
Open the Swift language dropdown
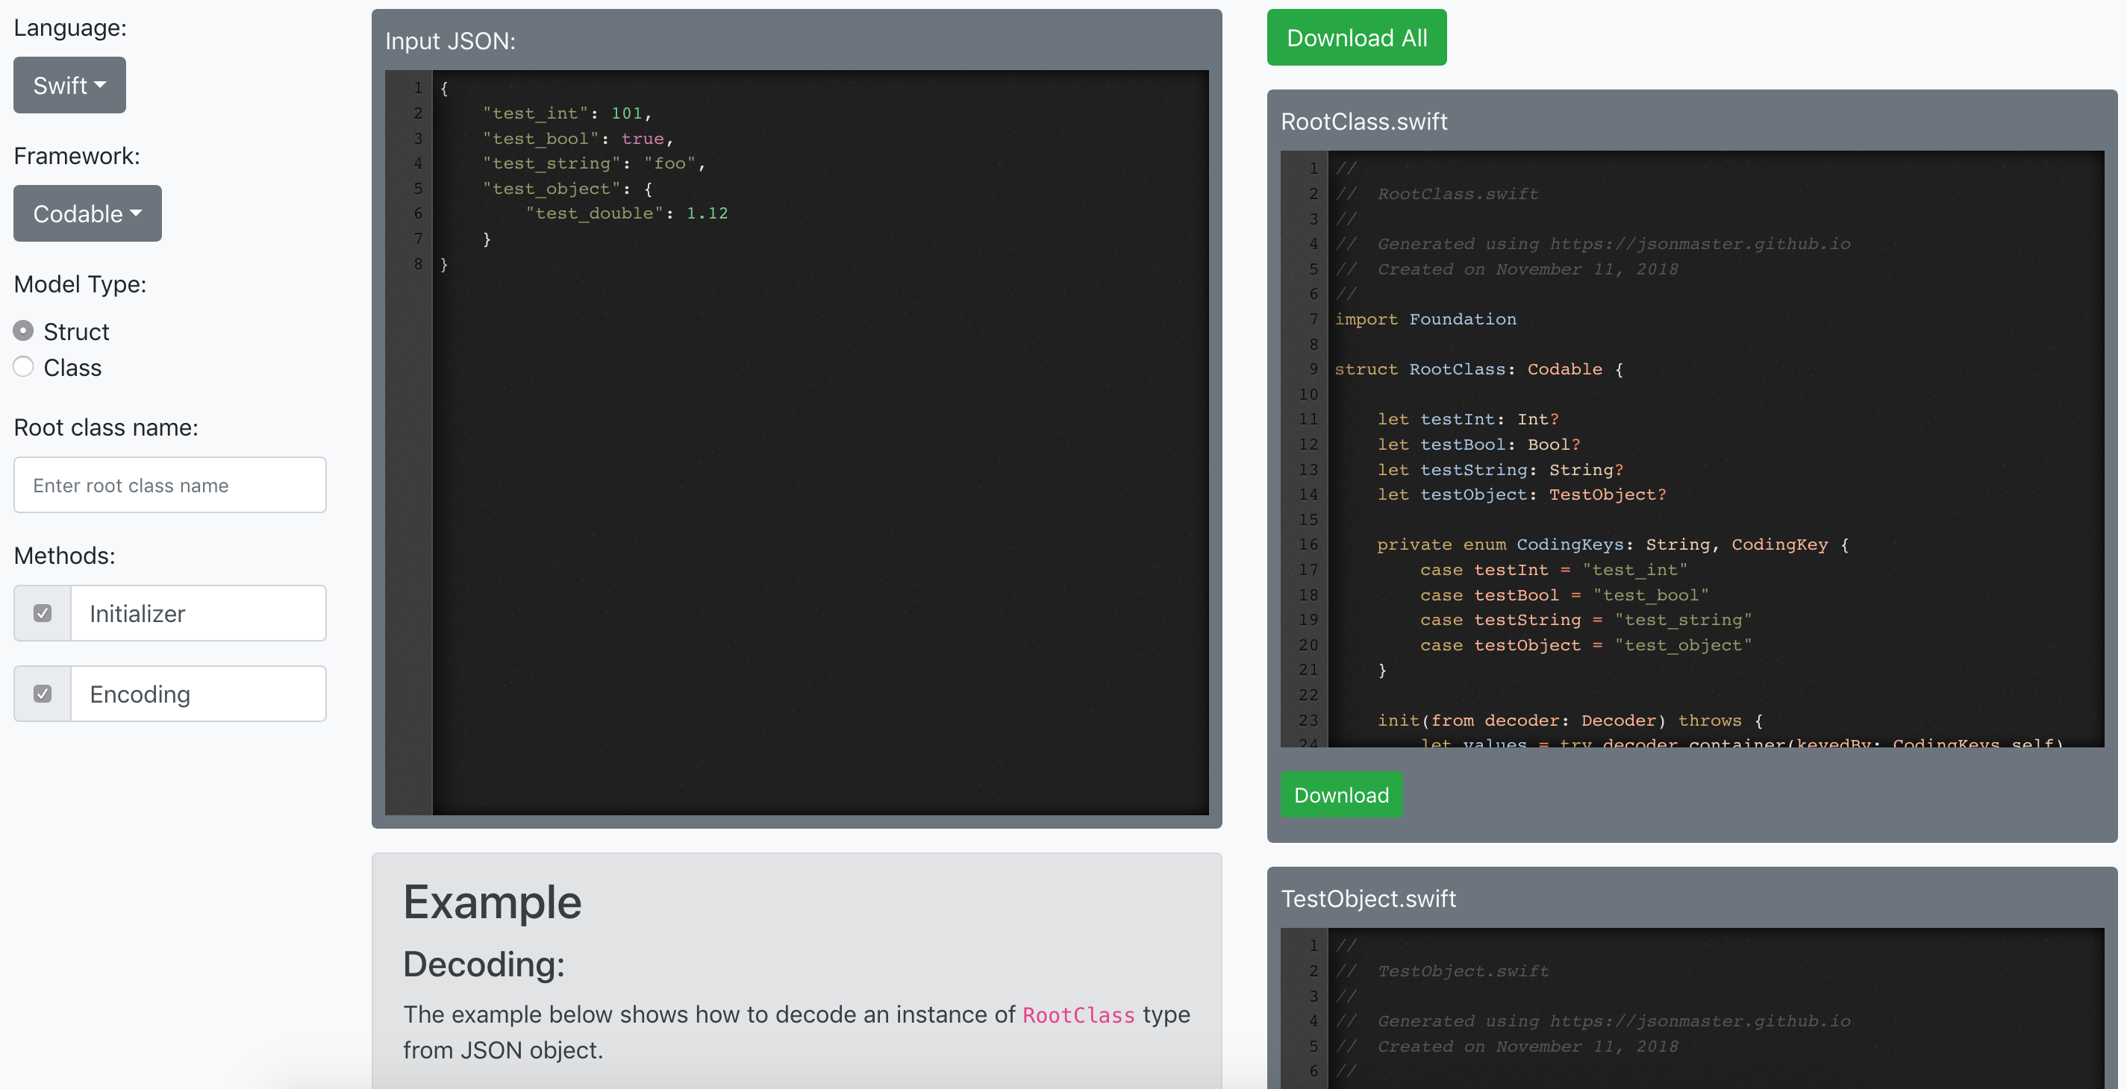[x=69, y=85]
